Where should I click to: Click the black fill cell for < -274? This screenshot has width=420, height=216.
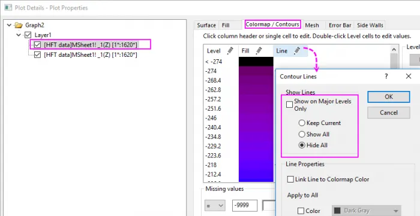[x=256, y=62]
